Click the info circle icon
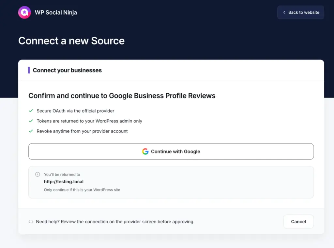Screen dimensions: 334x248 point(38,174)
